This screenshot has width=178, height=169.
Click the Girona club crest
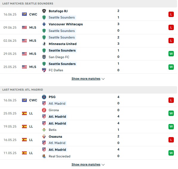tap(44, 110)
